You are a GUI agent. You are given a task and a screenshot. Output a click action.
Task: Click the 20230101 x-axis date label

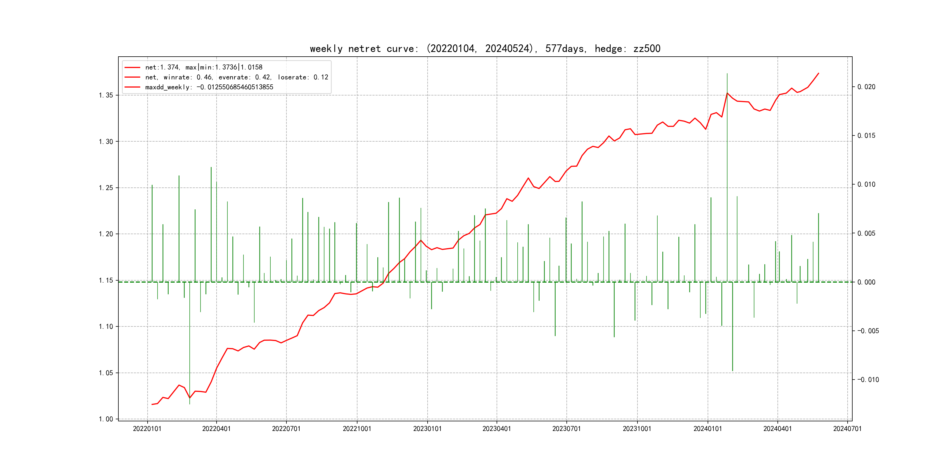point(427,429)
